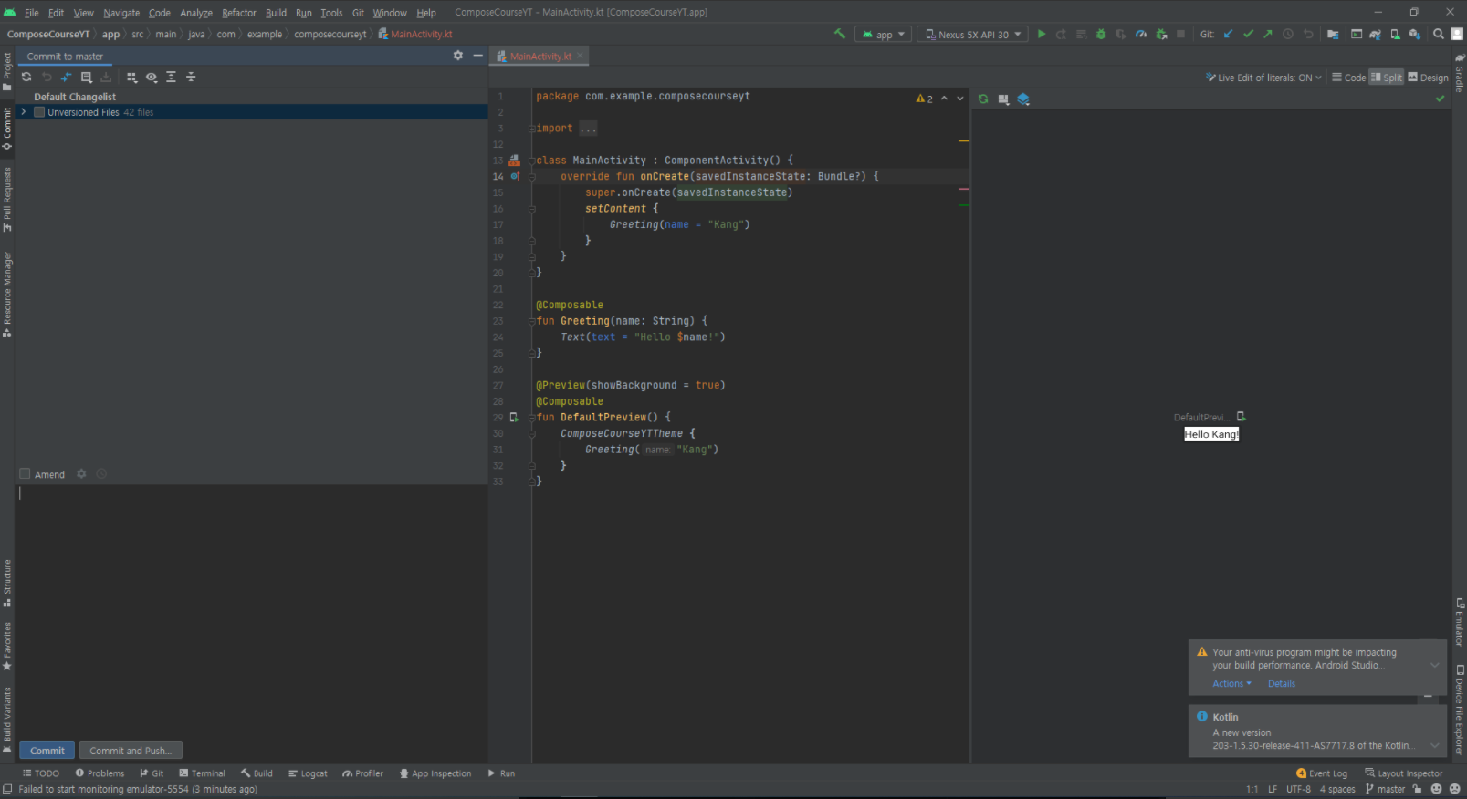Open the Nexus 5X API 30 device dropdown
Viewport: 1467px width, 799px height.
(972, 34)
